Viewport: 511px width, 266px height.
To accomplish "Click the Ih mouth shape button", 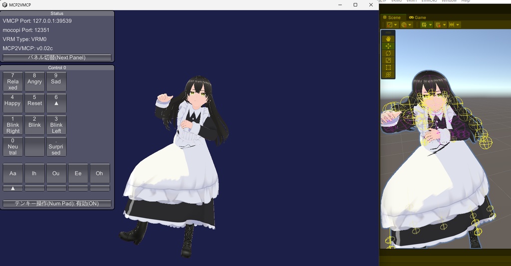I will [x=34, y=173].
